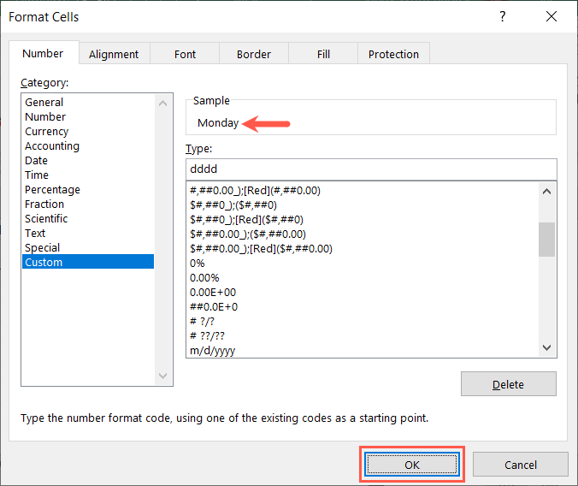Open the Protection tab

[393, 54]
